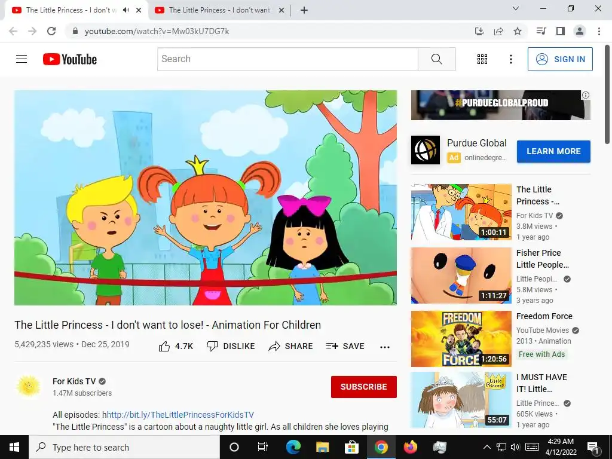Open the Freedom Force movie thumbnail
The width and height of the screenshot is (612, 459).
coord(461,339)
